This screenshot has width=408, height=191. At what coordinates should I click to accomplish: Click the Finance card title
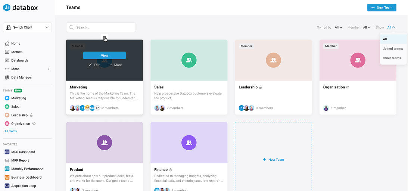[x=161, y=170]
